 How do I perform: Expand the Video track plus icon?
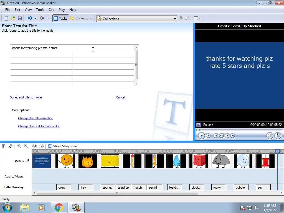click(27, 160)
